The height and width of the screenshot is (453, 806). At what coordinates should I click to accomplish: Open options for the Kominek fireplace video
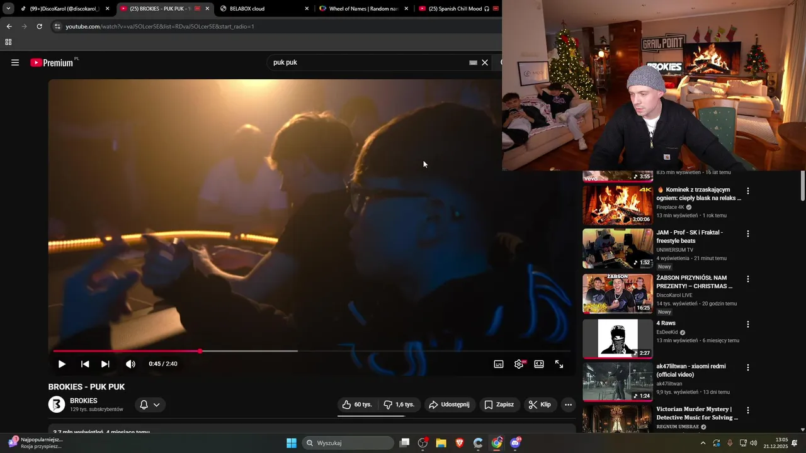point(748,191)
